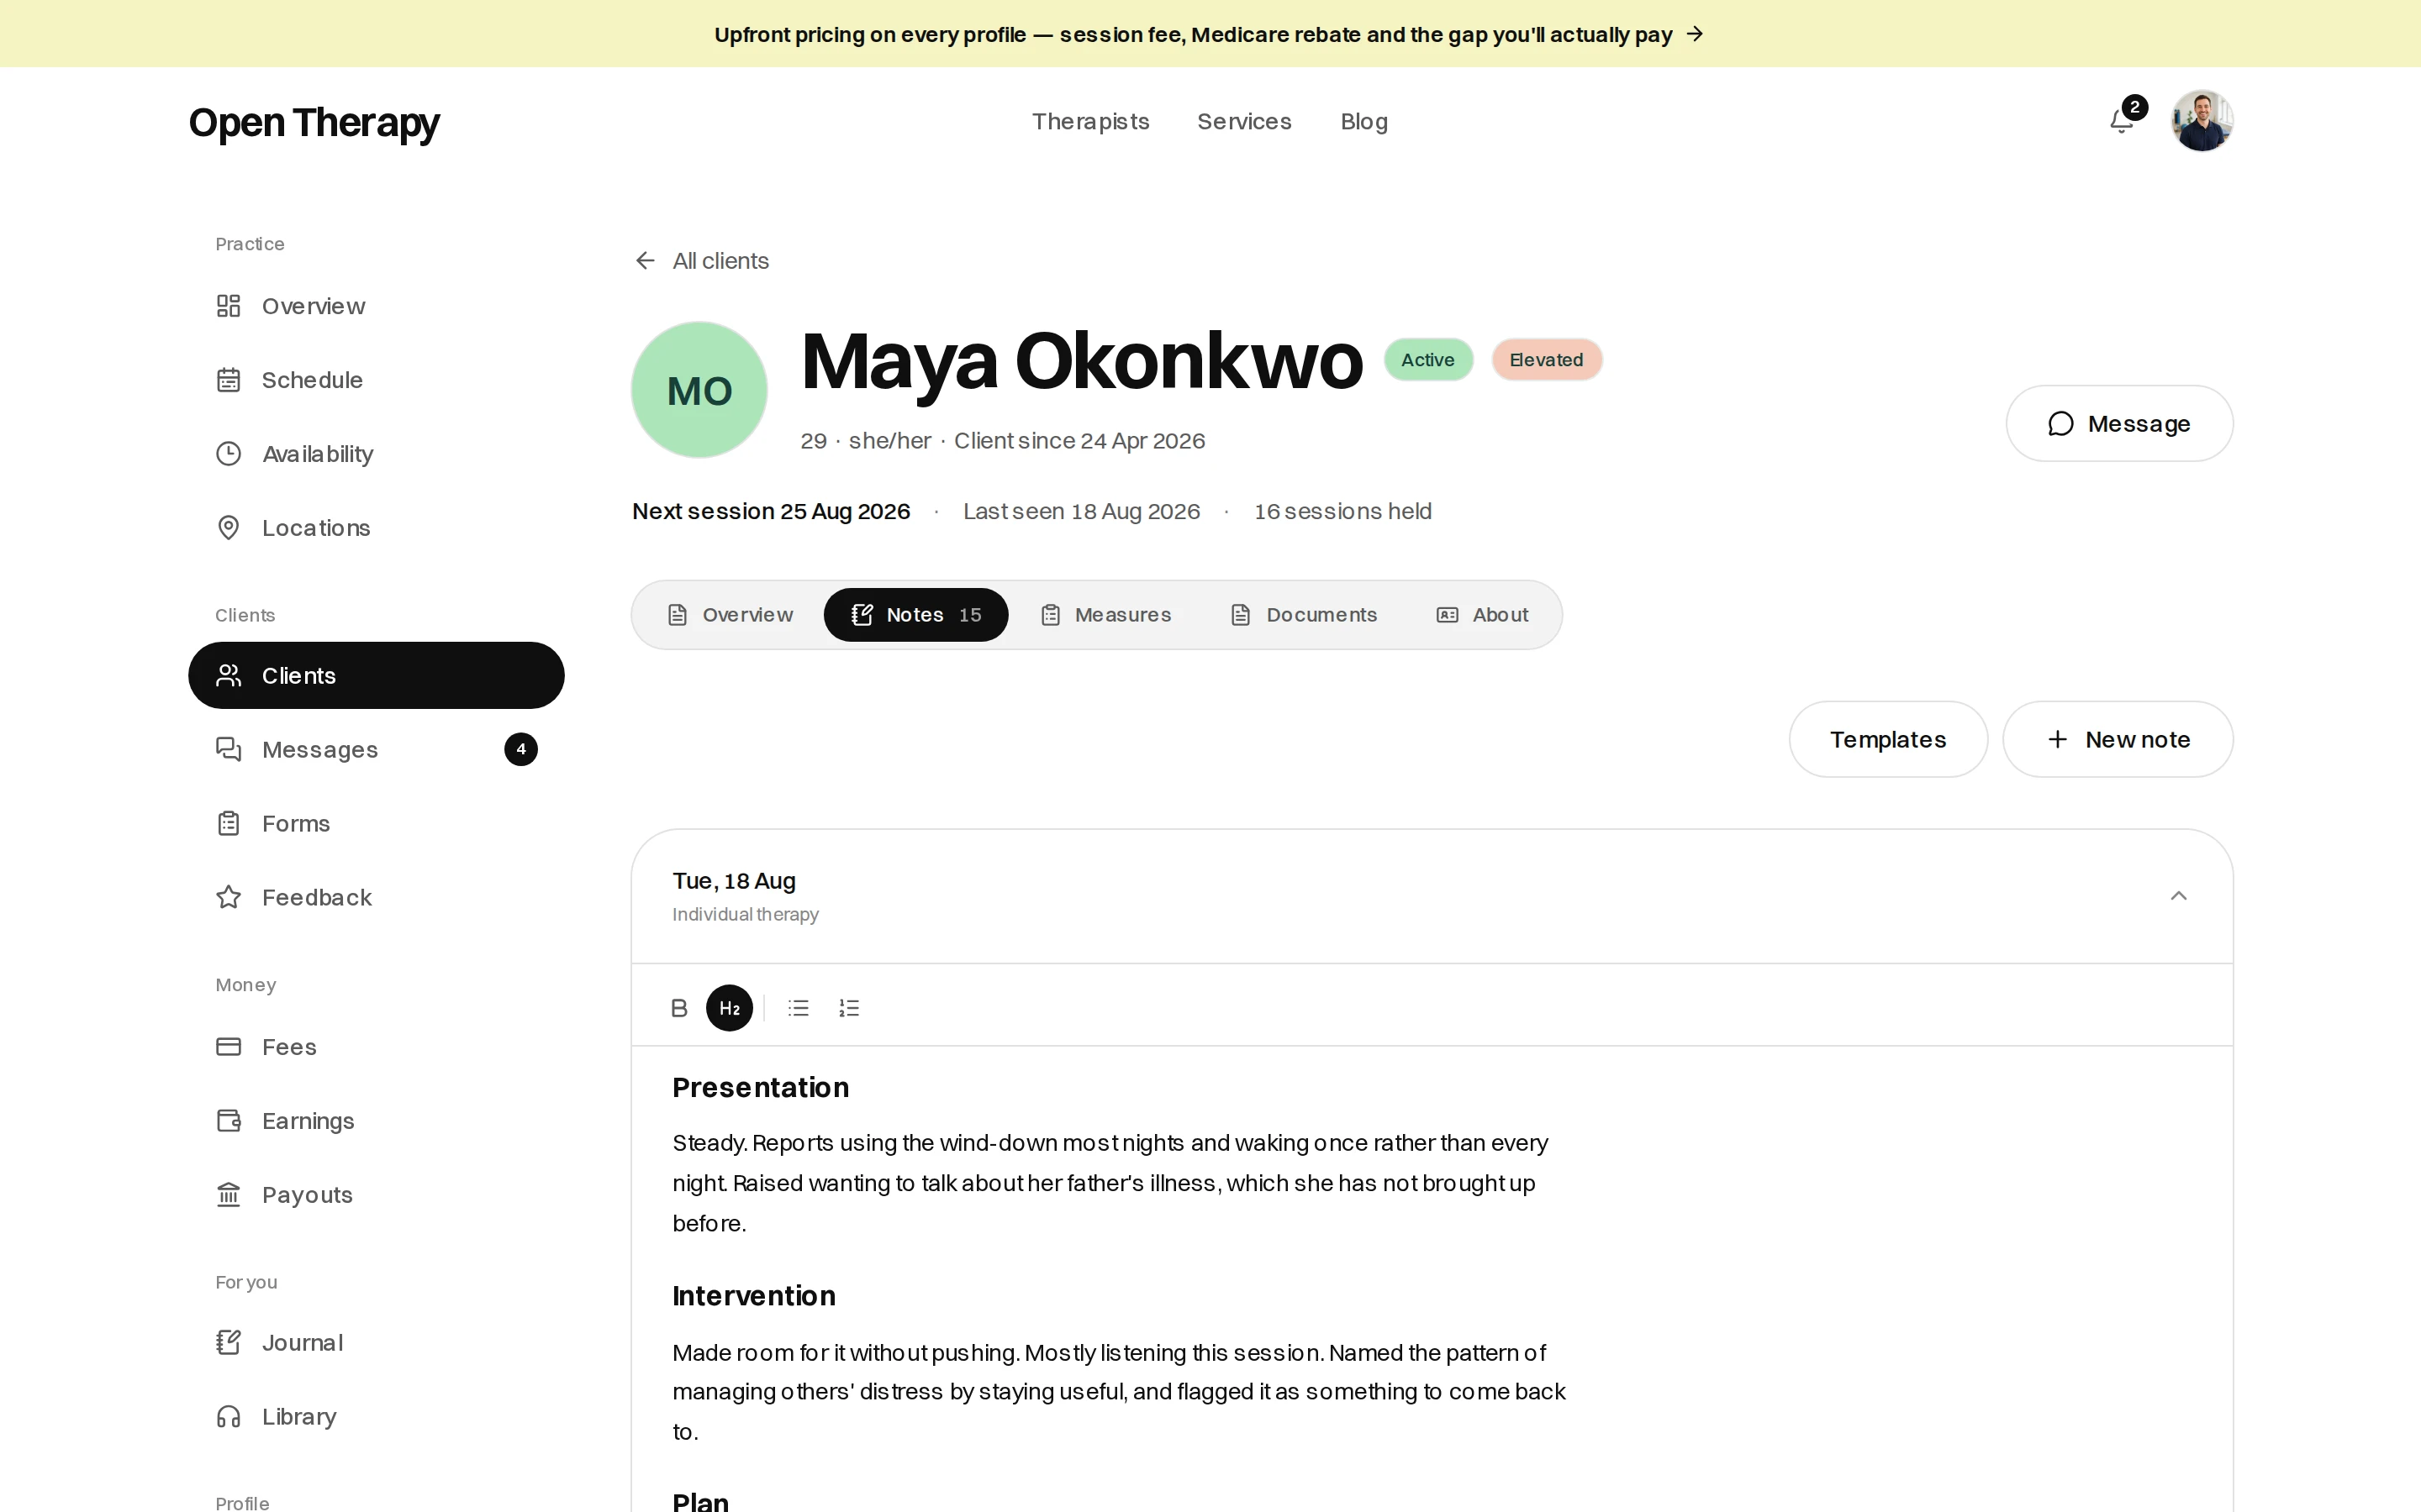Image resolution: width=2421 pixels, height=1512 pixels.
Task: Create a New note
Action: point(2118,739)
